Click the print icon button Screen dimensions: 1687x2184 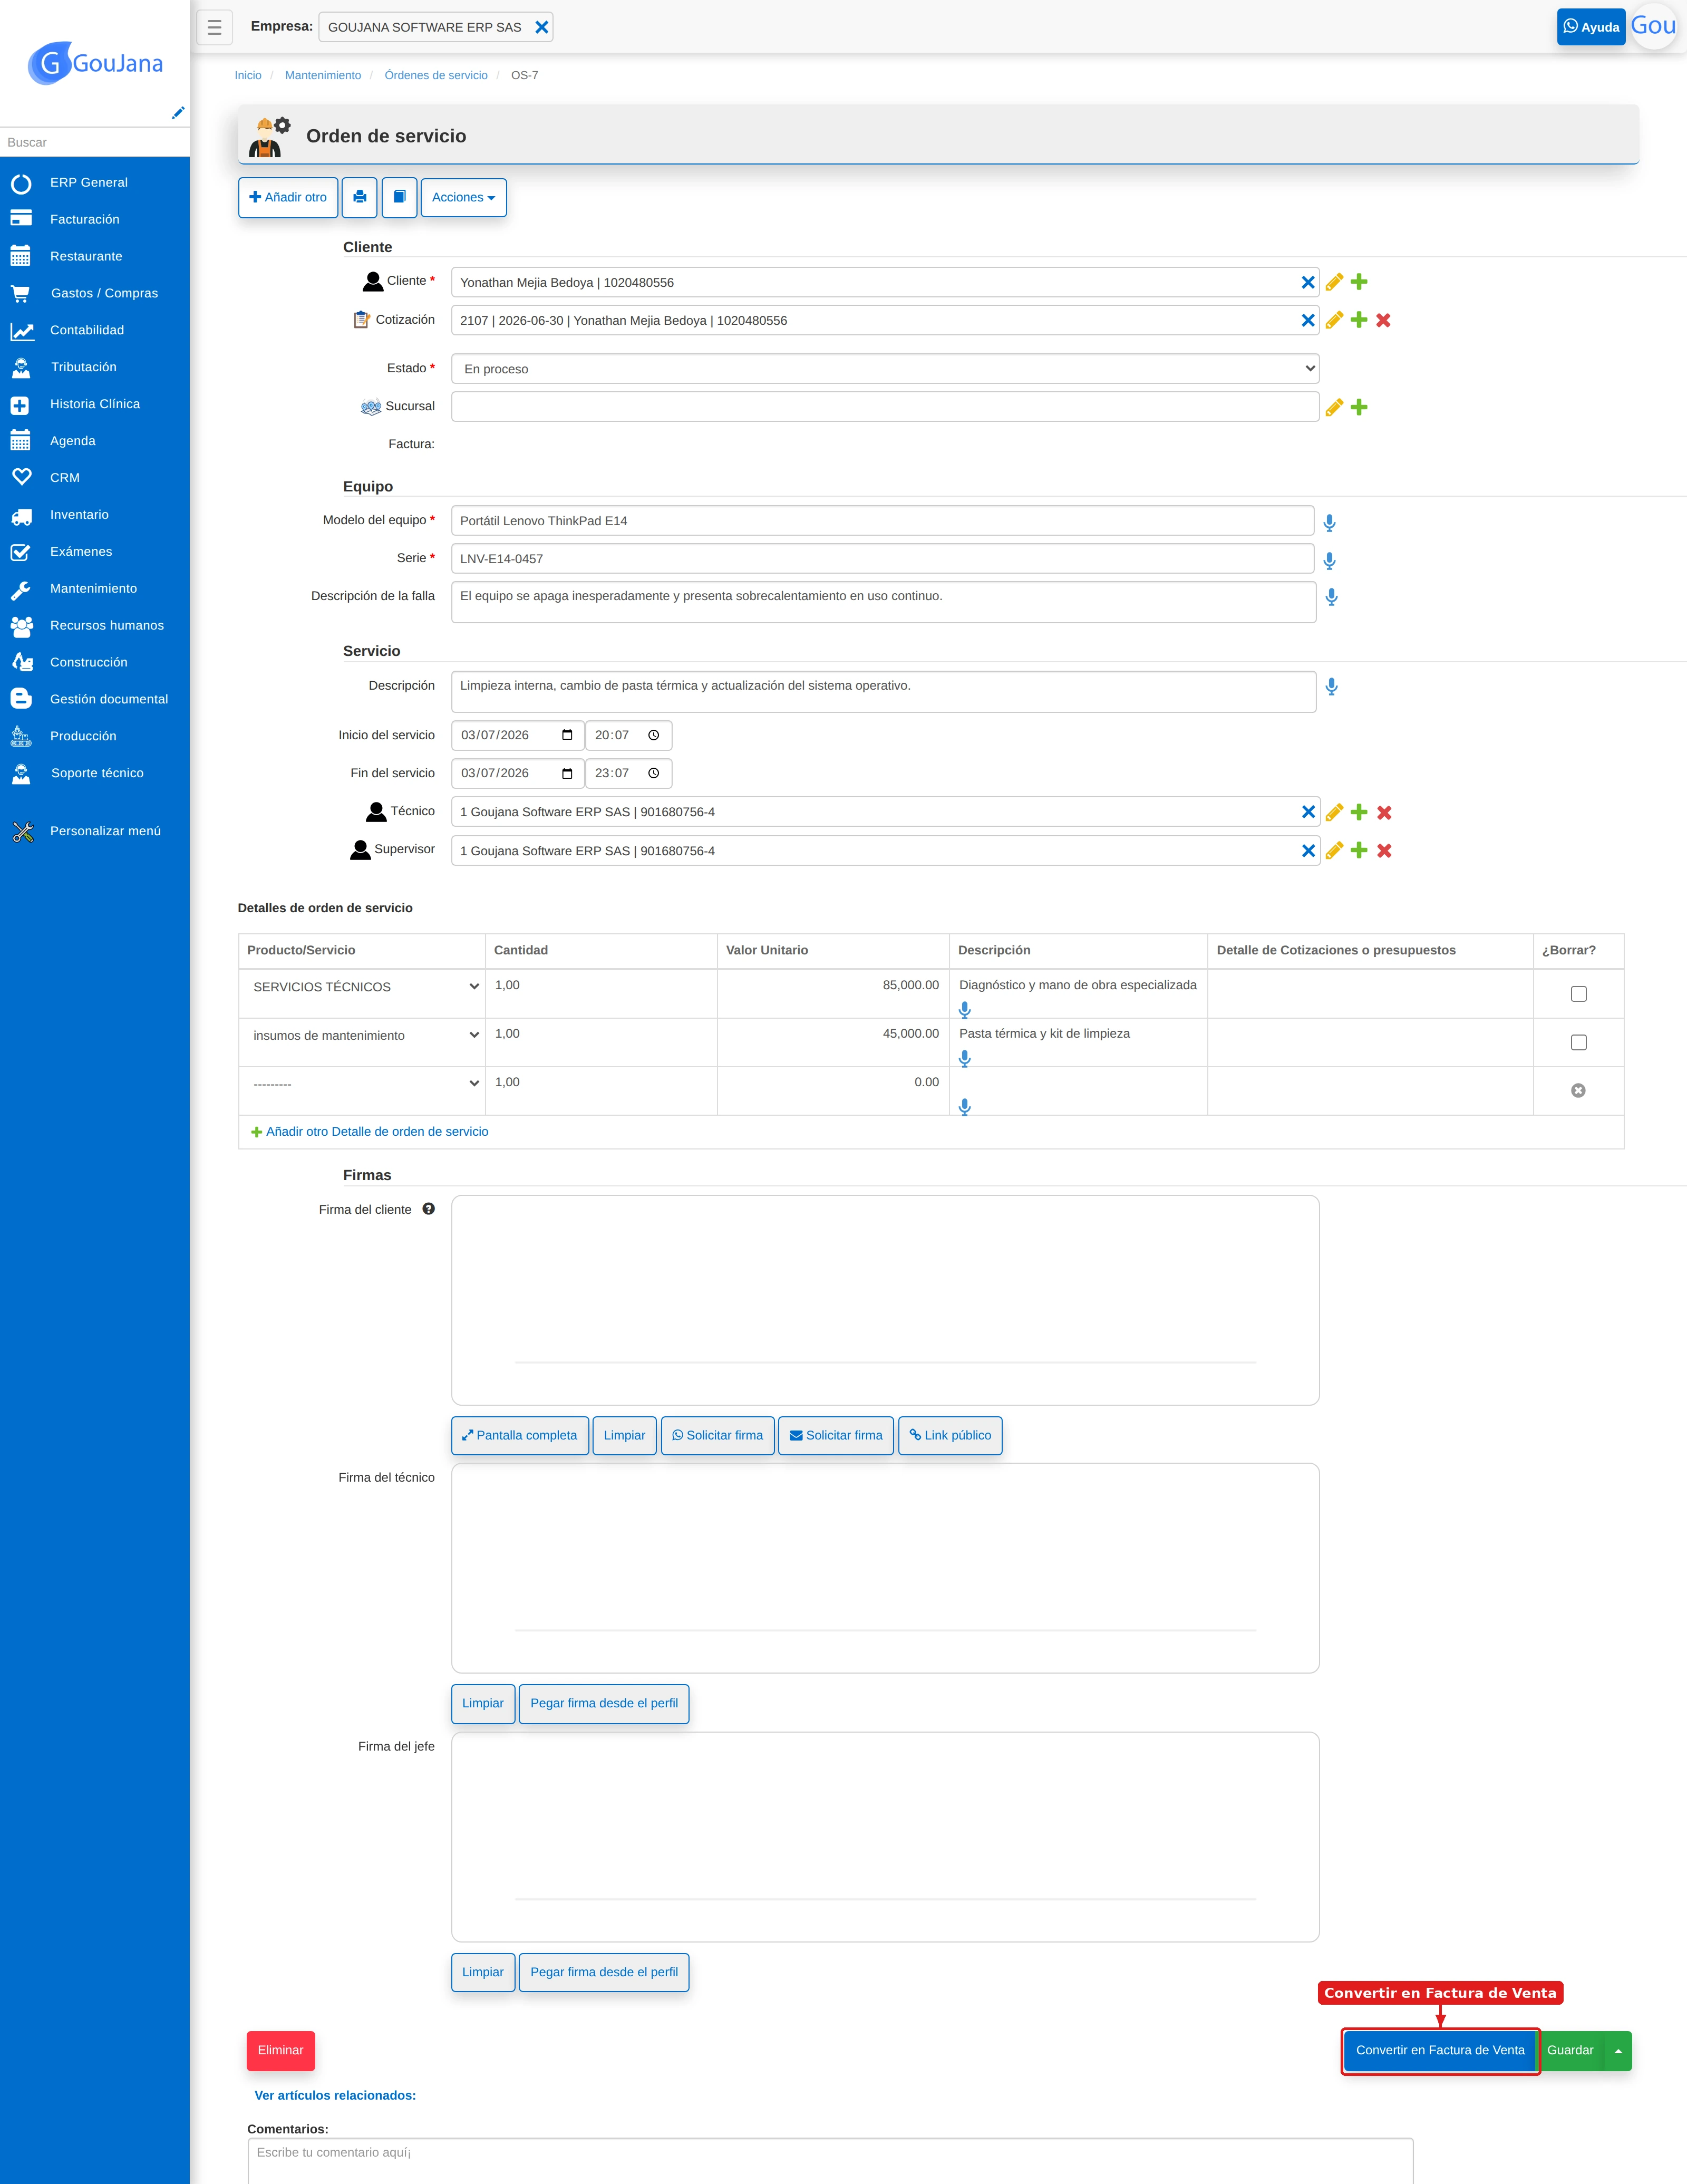click(359, 197)
